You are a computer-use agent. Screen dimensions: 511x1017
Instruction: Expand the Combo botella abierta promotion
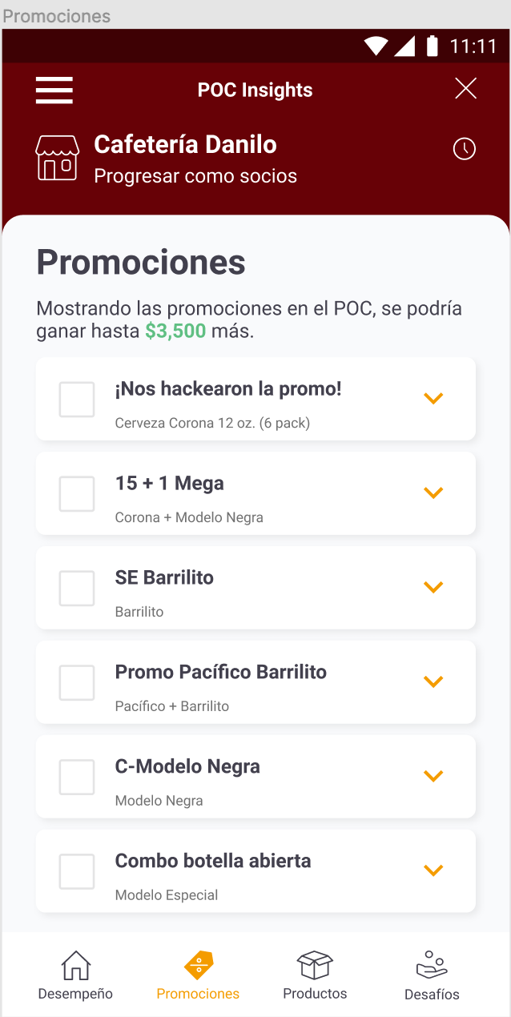pos(433,870)
